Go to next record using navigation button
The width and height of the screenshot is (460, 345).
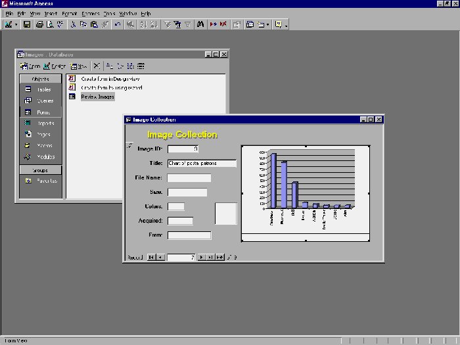(x=201, y=258)
